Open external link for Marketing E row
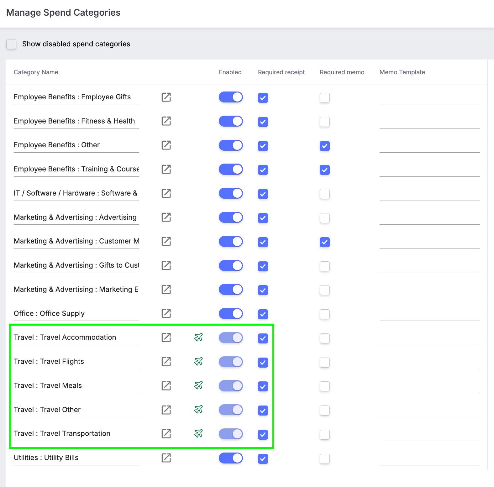 point(166,290)
